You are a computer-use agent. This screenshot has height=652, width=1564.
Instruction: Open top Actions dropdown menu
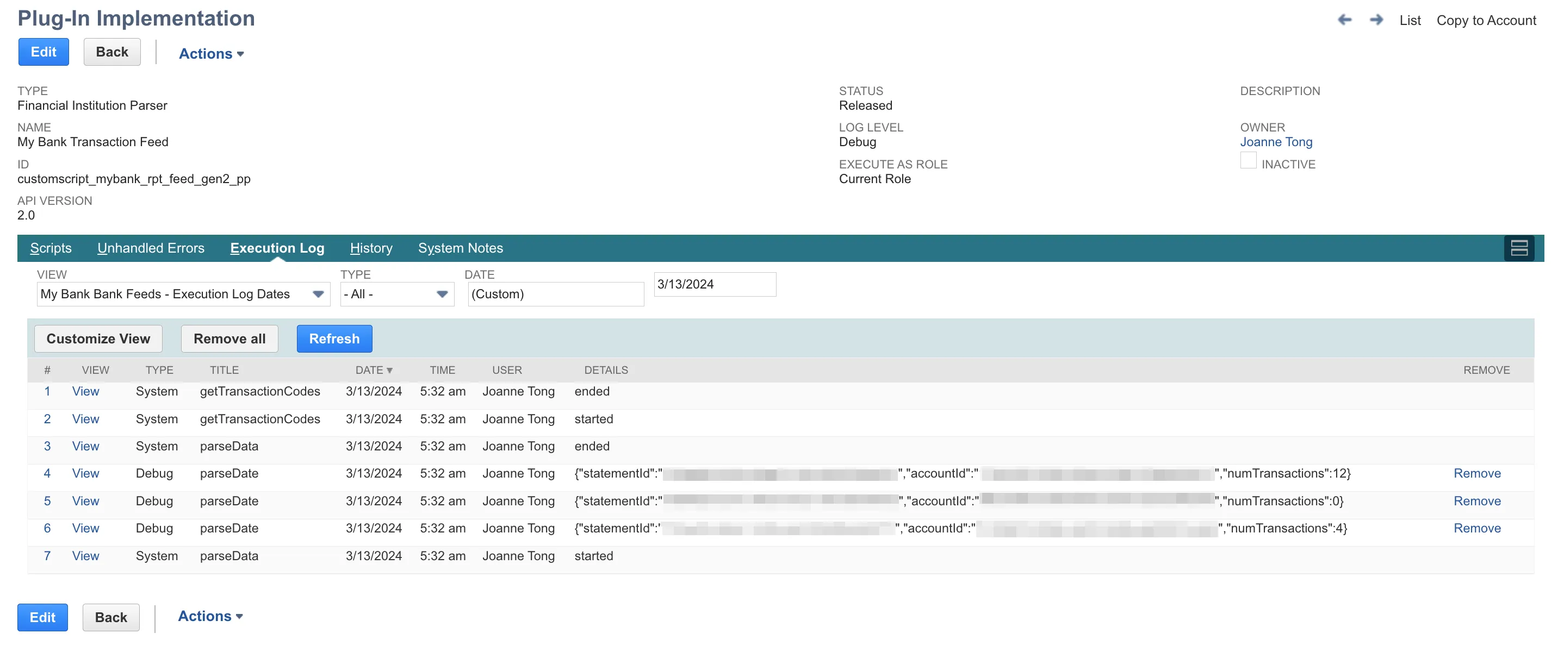(212, 53)
